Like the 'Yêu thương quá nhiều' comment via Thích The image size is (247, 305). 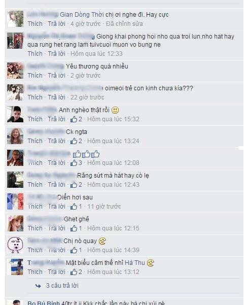35,75
